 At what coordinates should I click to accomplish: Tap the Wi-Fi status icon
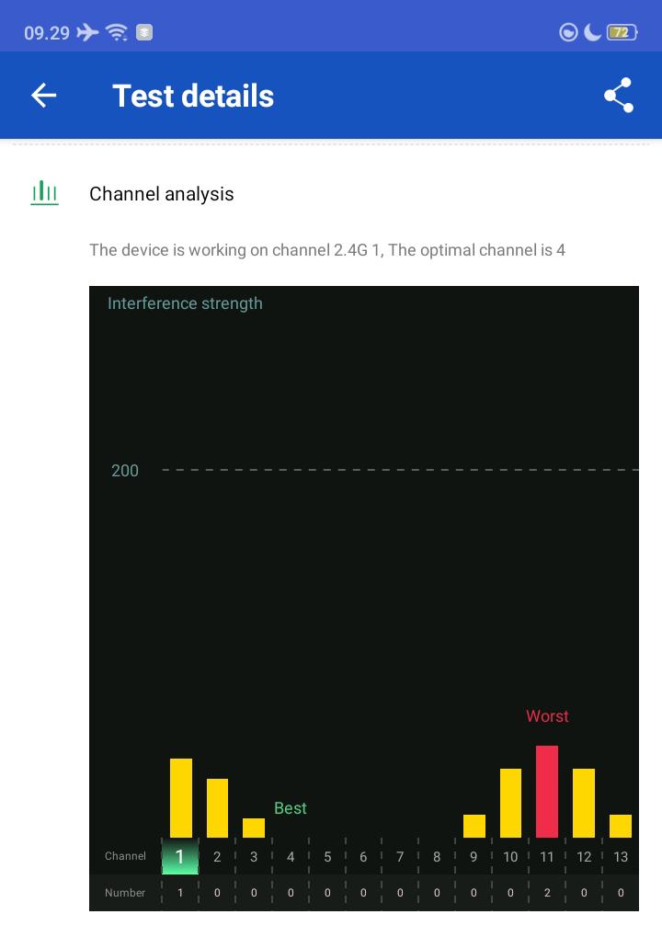point(117,33)
